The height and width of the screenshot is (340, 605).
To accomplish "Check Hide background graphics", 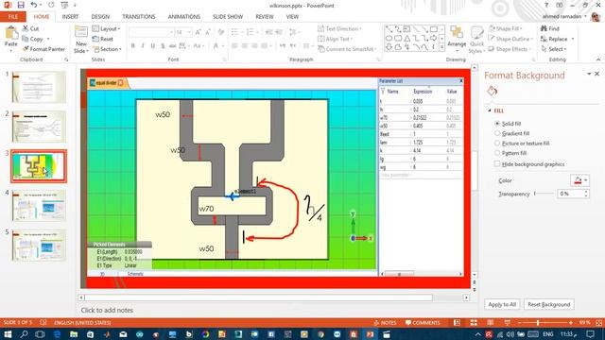I will point(529,163).
